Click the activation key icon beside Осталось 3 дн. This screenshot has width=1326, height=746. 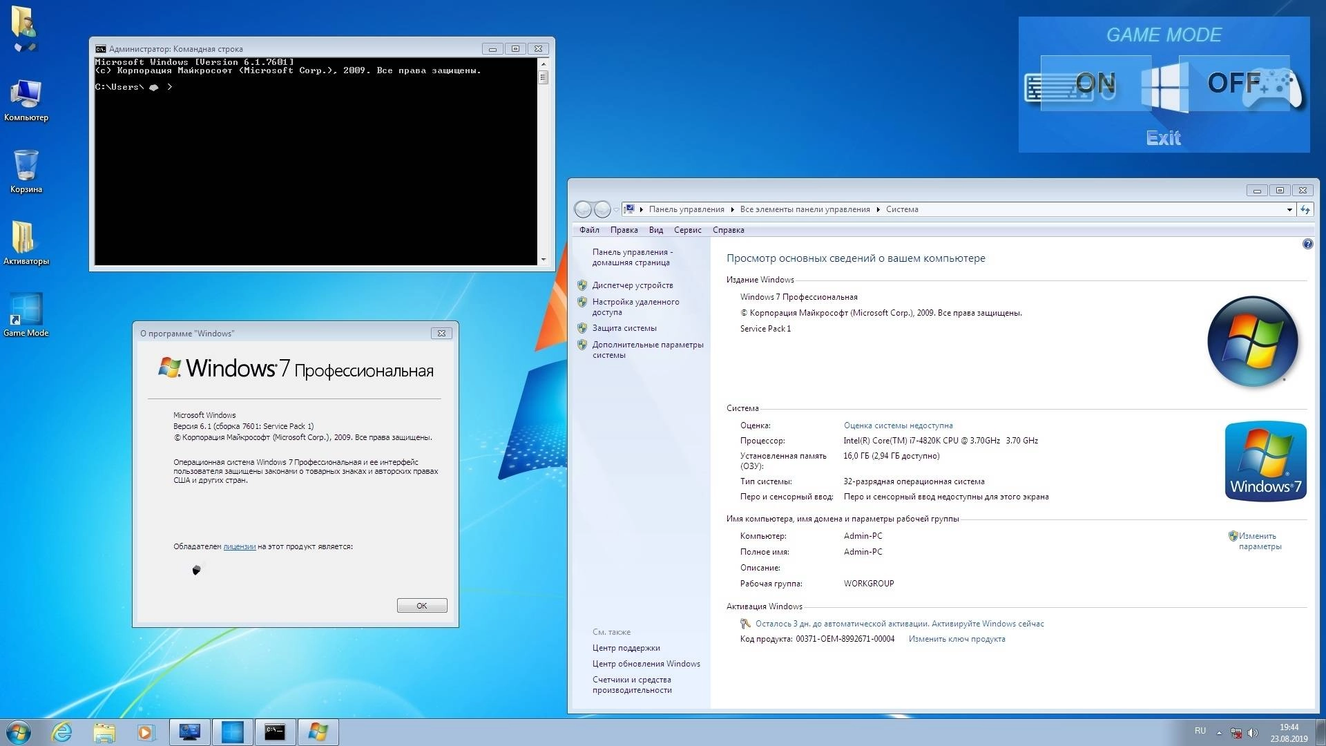(745, 624)
